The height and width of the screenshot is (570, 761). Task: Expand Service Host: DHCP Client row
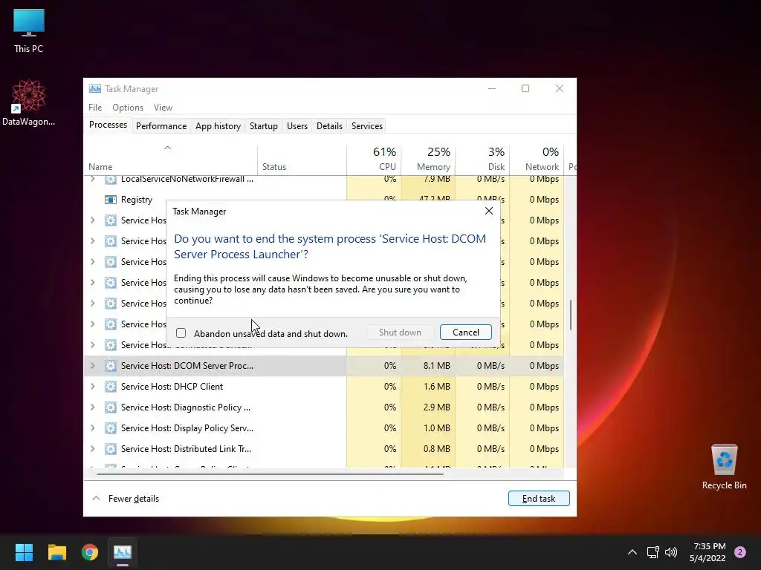93,387
